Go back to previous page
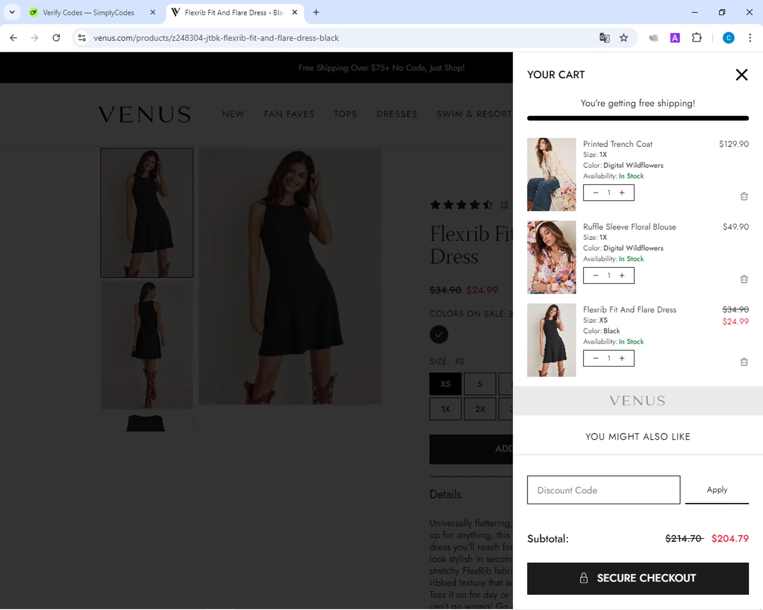The width and height of the screenshot is (763, 610). (x=14, y=38)
